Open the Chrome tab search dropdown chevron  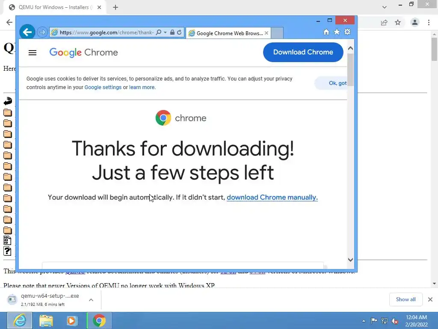(x=385, y=7)
